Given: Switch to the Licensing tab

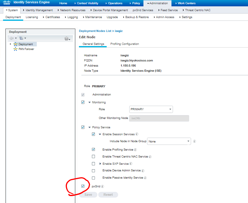Looking at the screenshot, I should coord(32,17).
